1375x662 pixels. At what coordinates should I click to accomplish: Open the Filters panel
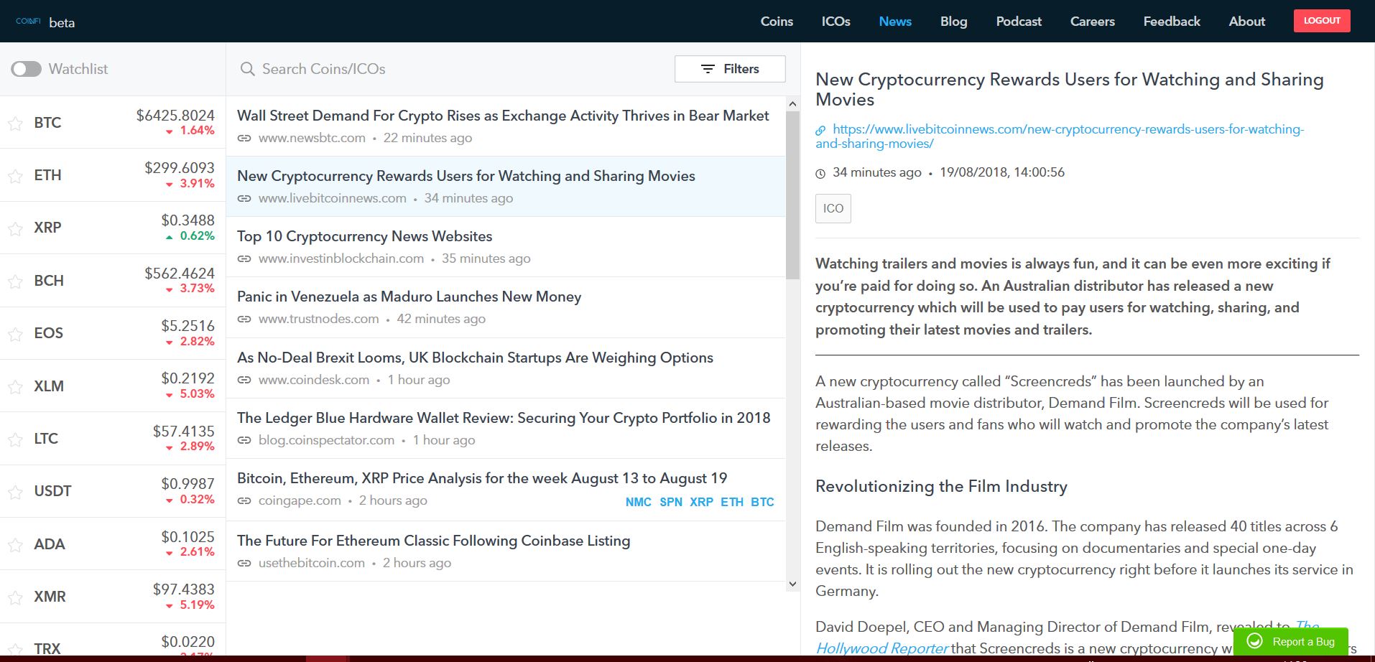click(x=730, y=69)
